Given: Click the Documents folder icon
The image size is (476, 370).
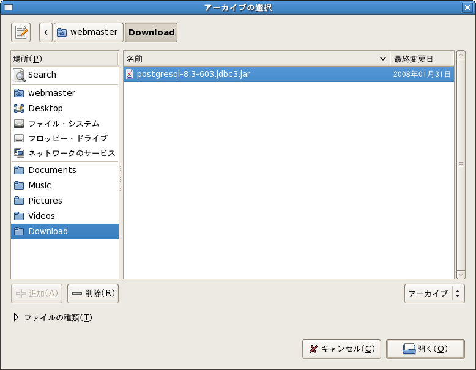Looking at the screenshot, I should tap(19, 170).
